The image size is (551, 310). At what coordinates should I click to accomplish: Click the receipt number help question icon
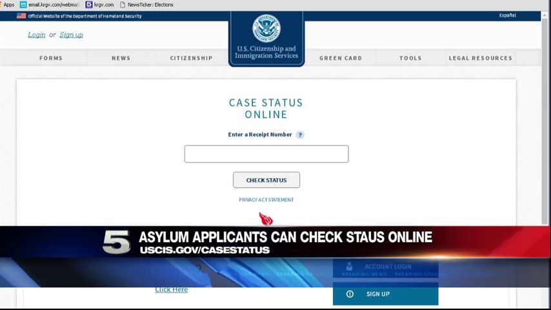pyautogui.click(x=300, y=135)
